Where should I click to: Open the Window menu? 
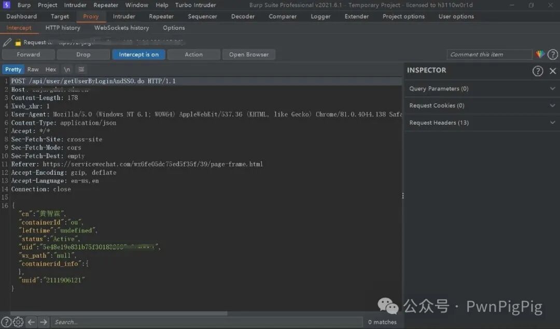click(x=137, y=5)
